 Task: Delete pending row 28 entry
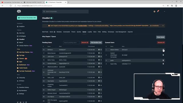point(99,97)
